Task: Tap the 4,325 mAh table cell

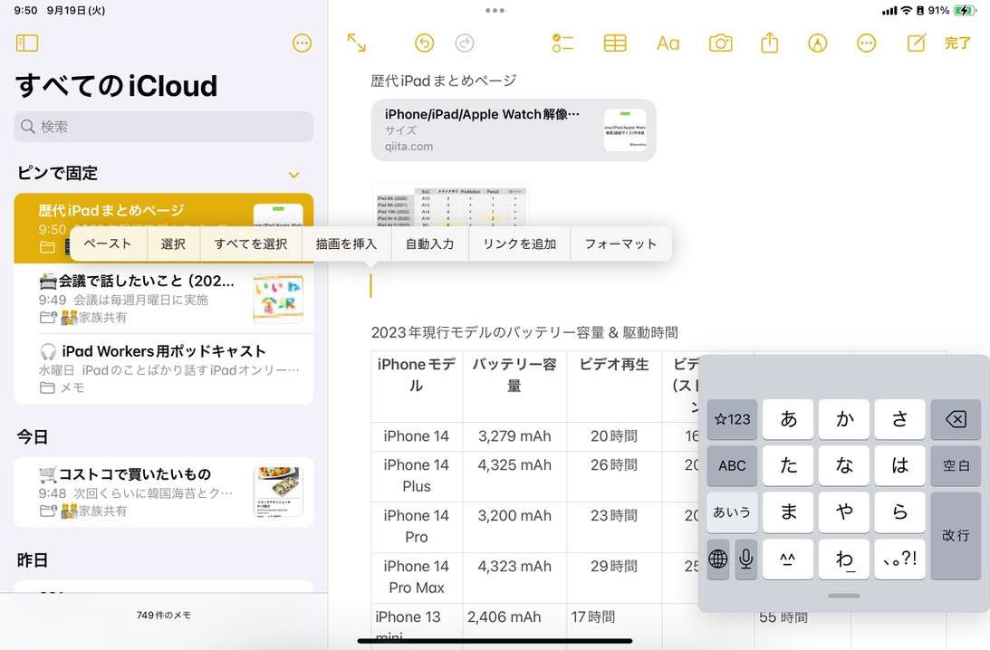Action: coord(514,475)
